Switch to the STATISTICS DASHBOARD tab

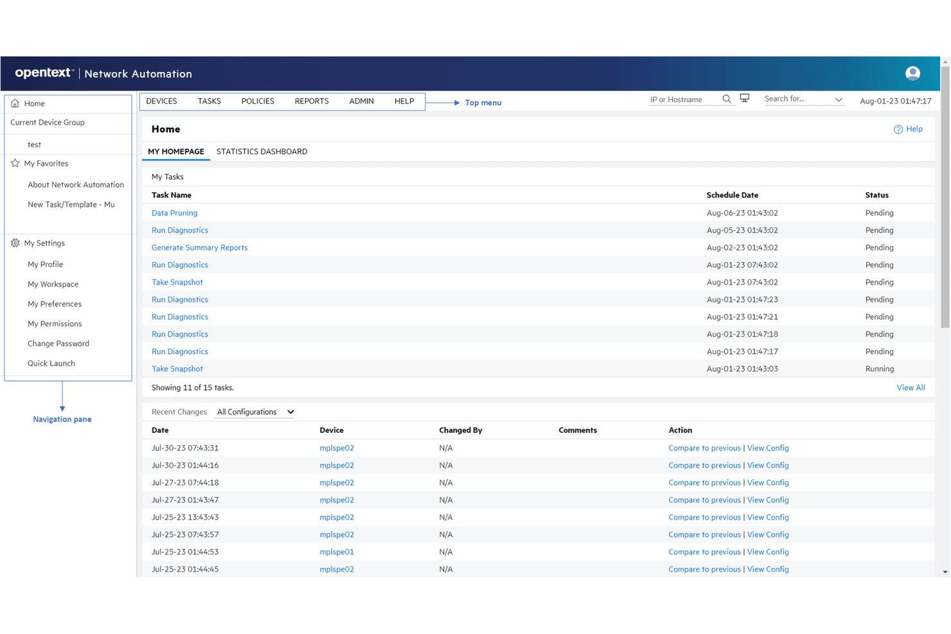262,152
